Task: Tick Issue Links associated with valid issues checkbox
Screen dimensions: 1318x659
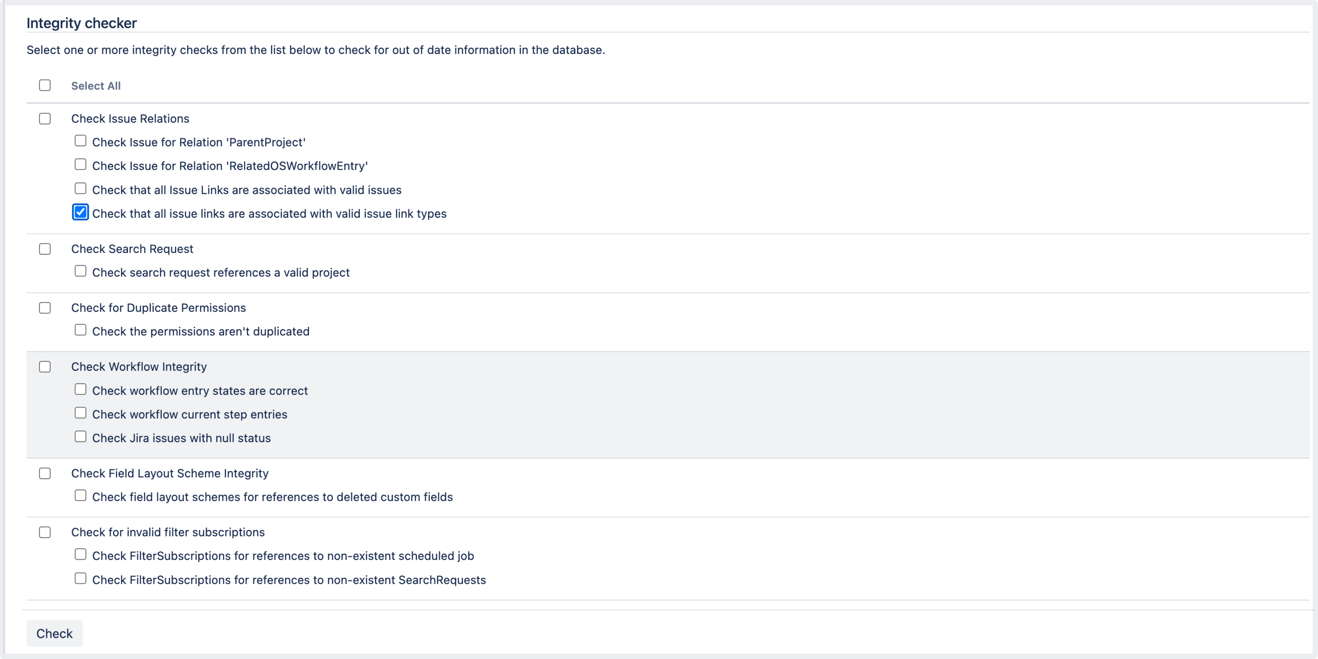Action: [x=80, y=188]
